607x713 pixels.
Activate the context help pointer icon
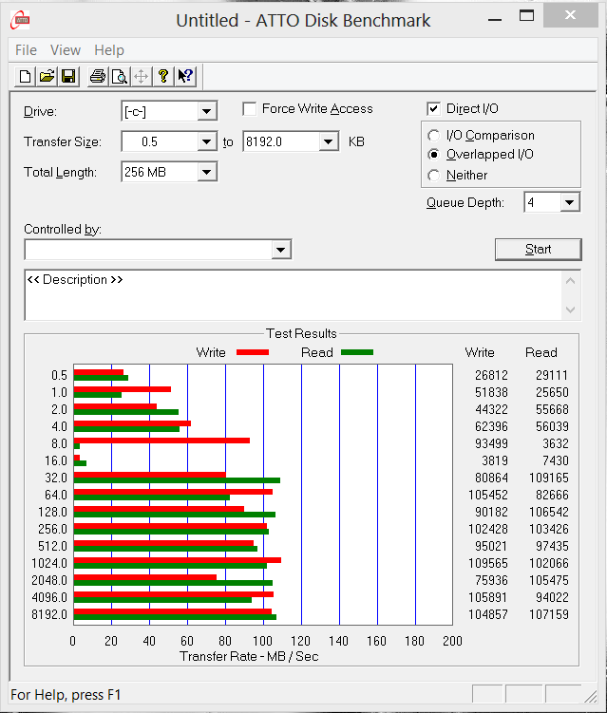tap(185, 77)
